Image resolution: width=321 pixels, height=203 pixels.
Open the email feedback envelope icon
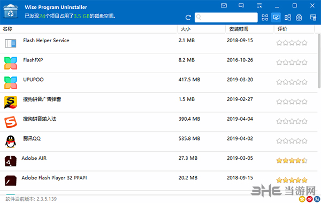[224, 5]
